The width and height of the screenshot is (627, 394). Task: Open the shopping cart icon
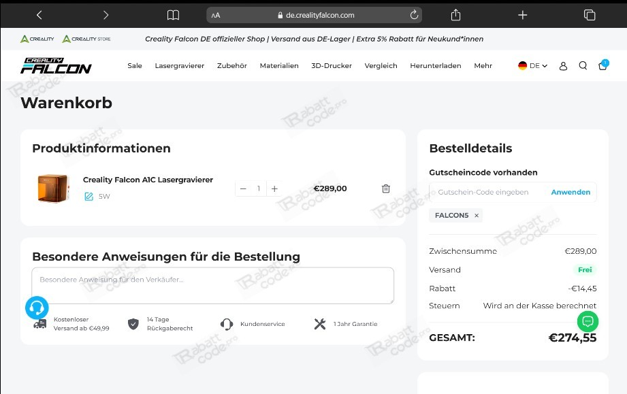coord(602,65)
